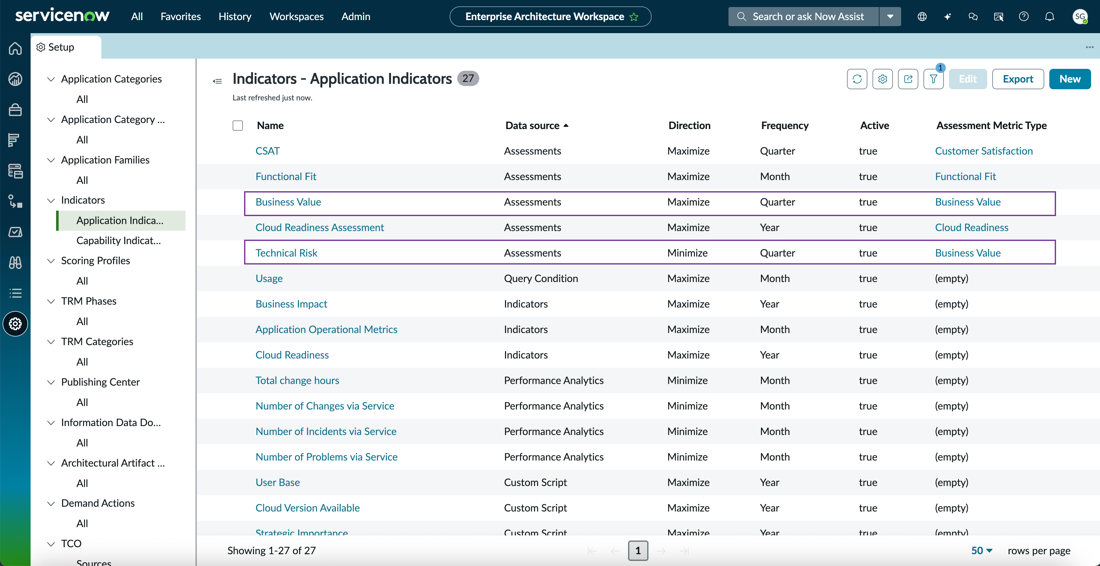Collapse the Architectural Artifact section
The width and height of the screenshot is (1100, 566).
[51, 463]
